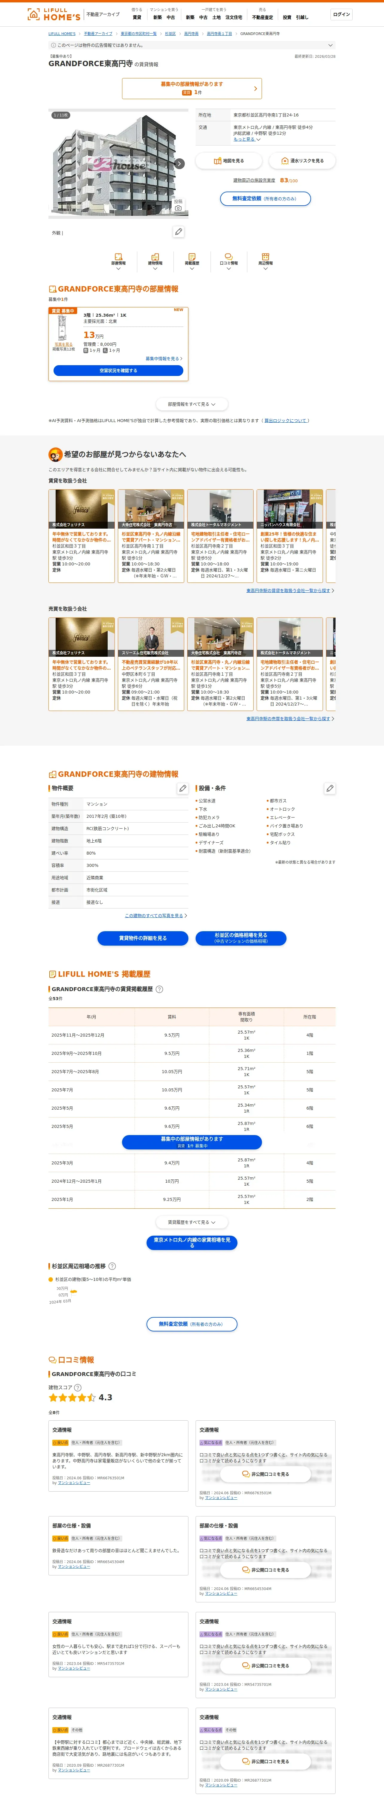Click the main building exterior photo
The width and height of the screenshot is (384, 1796).
pos(118,164)
